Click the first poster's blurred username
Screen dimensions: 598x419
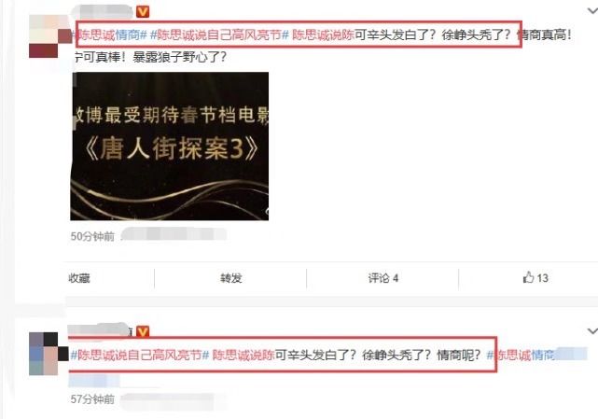(103, 12)
